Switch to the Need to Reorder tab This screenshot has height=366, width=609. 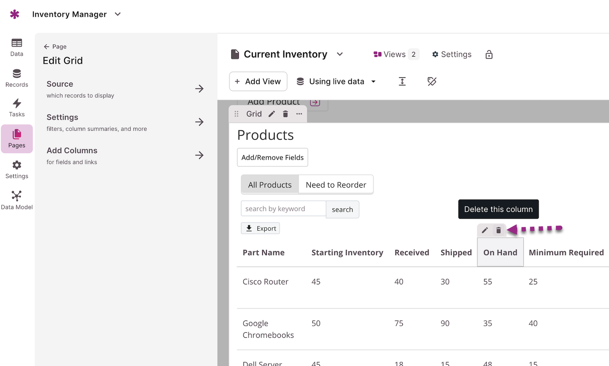(x=336, y=185)
